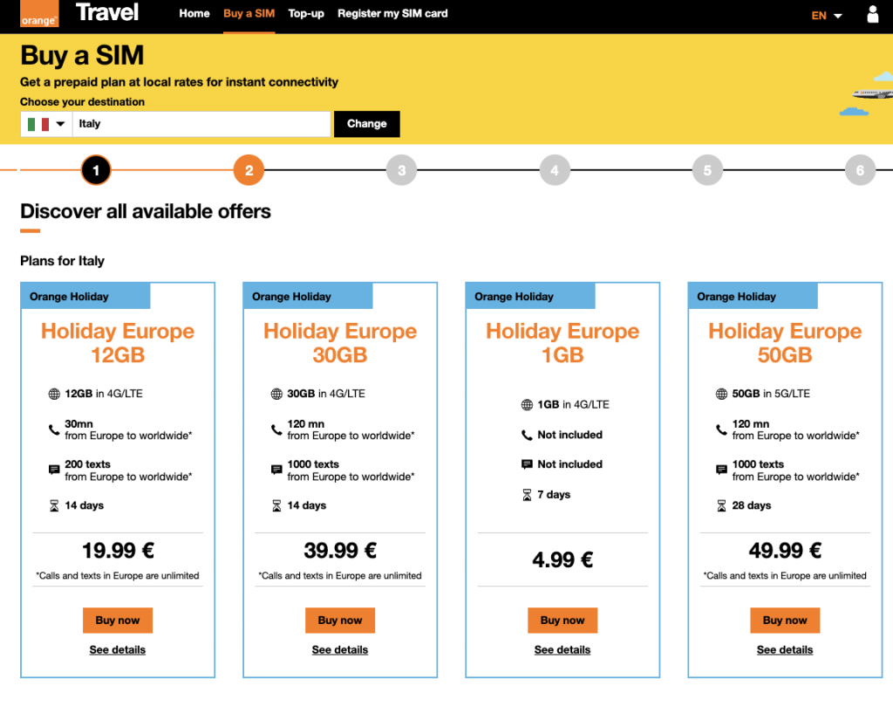Click the phone icon in 30GB plan
The image size is (893, 707).
tap(276, 429)
